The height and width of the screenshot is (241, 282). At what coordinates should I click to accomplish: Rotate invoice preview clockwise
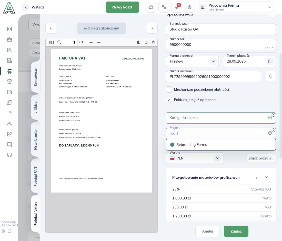pos(153,42)
